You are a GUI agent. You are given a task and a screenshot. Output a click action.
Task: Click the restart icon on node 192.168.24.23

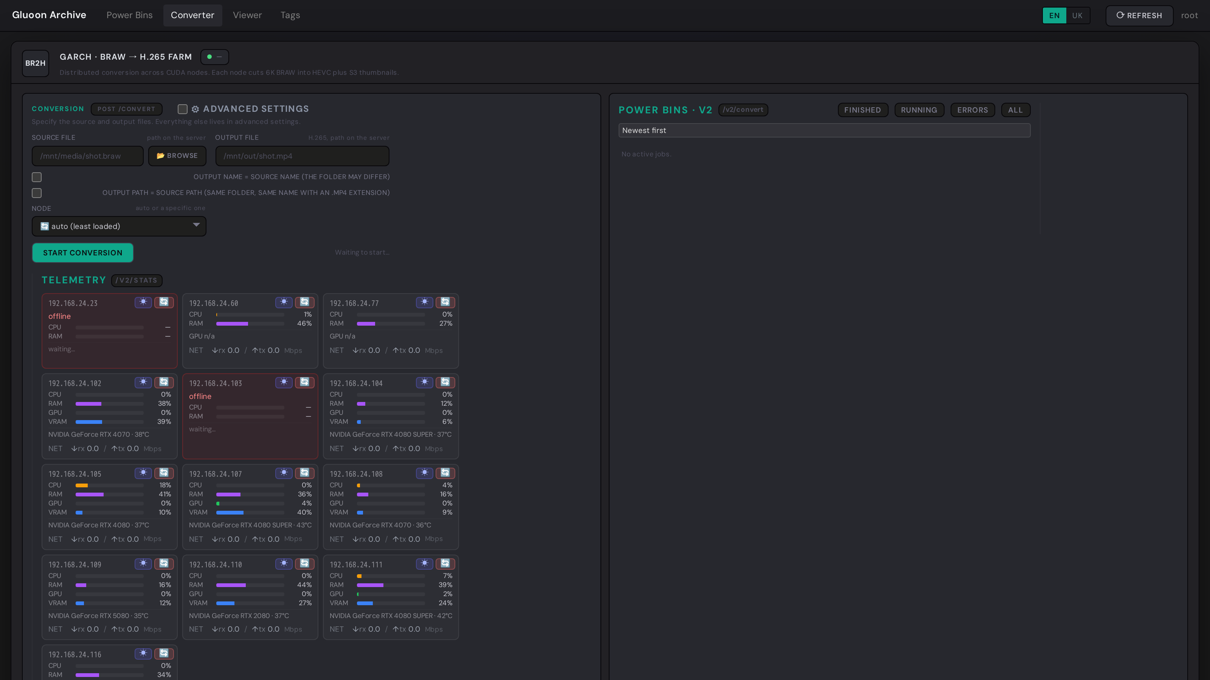(x=164, y=302)
